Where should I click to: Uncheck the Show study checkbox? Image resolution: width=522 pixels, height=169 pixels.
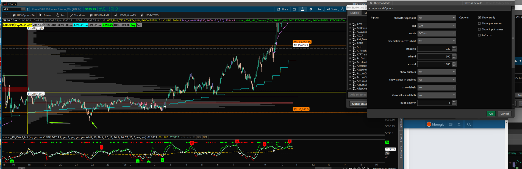pos(479,18)
